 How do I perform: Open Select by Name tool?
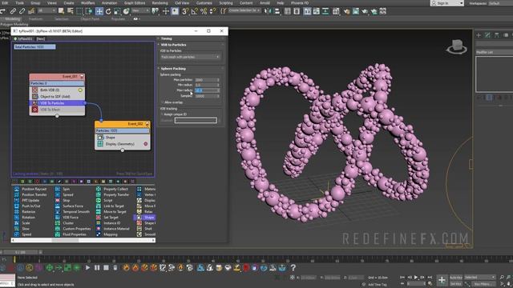pos(70,11)
